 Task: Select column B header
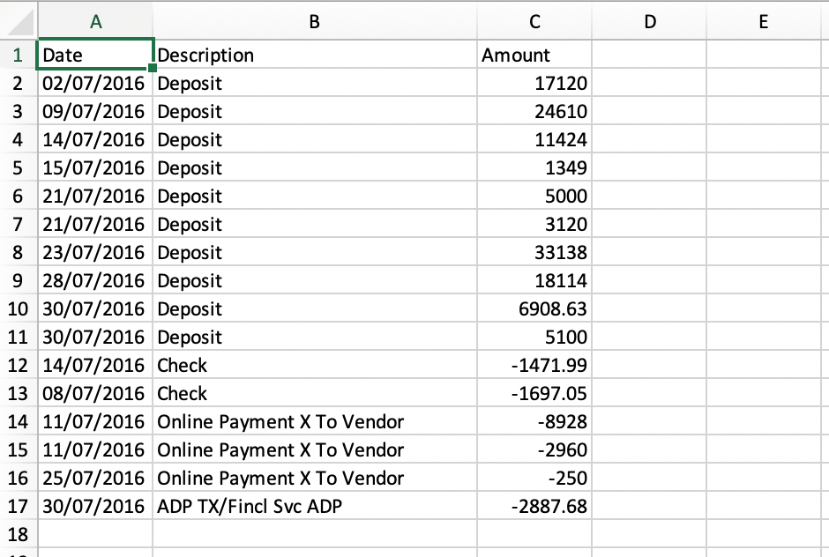click(315, 21)
